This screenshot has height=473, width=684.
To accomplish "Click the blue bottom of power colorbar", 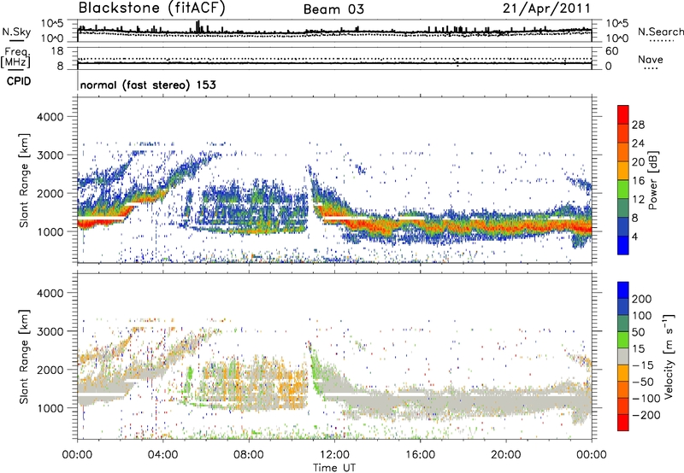I will (x=623, y=245).
